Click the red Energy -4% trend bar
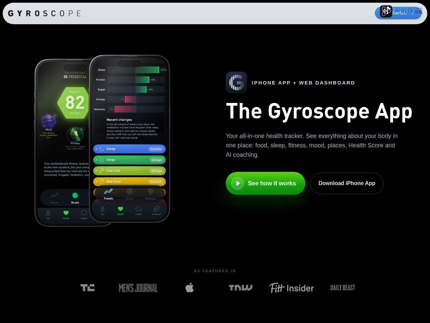This screenshot has height=323, width=430. (130, 99)
